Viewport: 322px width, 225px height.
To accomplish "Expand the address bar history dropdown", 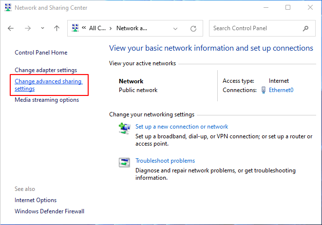I will [x=176, y=28].
